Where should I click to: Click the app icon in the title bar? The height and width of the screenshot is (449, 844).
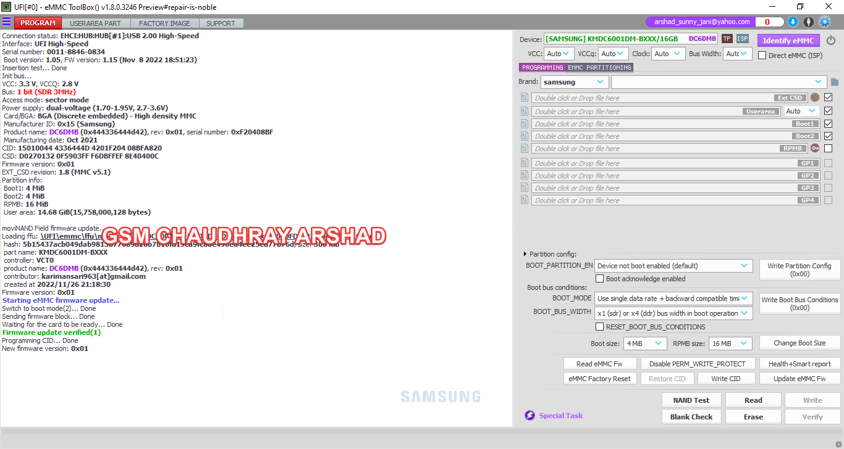[x=6, y=7]
